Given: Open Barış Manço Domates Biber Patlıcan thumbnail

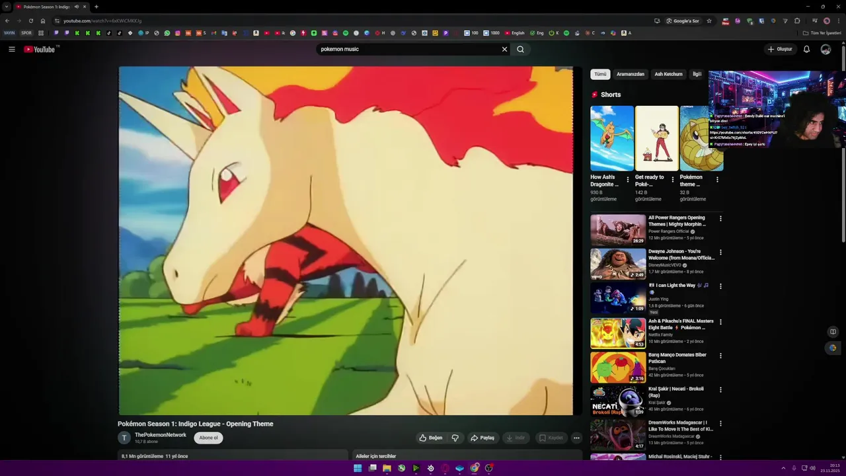Looking at the screenshot, I should 618,367.
